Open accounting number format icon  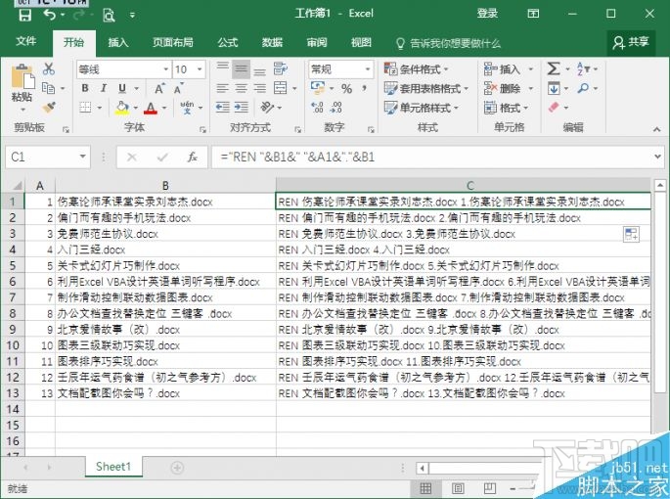(318, 88)
